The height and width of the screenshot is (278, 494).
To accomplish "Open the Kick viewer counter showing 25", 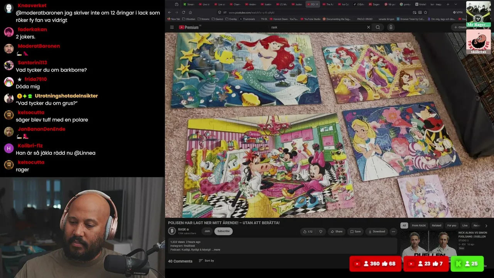I will pyautogui.click(x=467, y=264).
